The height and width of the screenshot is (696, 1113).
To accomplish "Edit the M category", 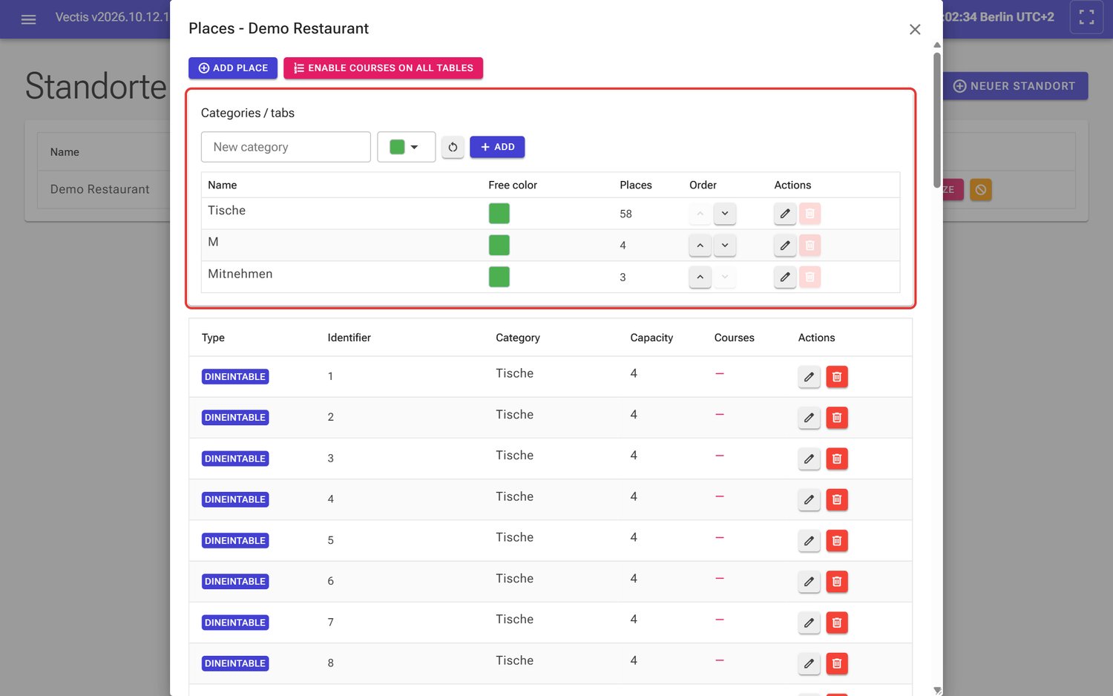I will click(785, 245).
